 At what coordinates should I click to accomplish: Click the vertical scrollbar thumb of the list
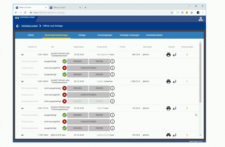[x=200, y=73]
